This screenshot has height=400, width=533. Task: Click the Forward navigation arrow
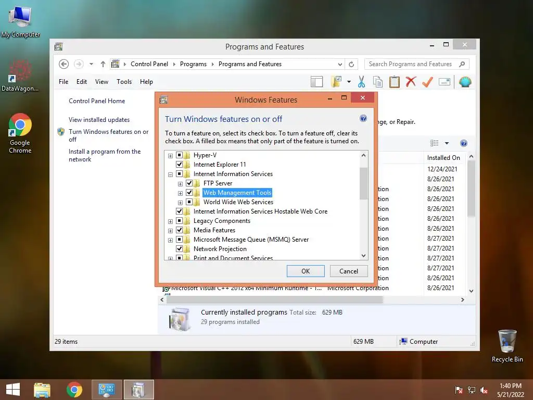click(x=79, y=64)
